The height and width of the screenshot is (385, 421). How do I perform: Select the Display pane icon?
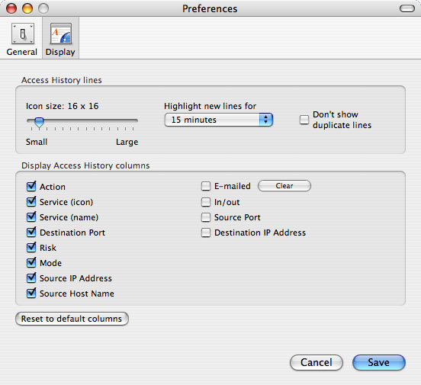pos(61,34)
